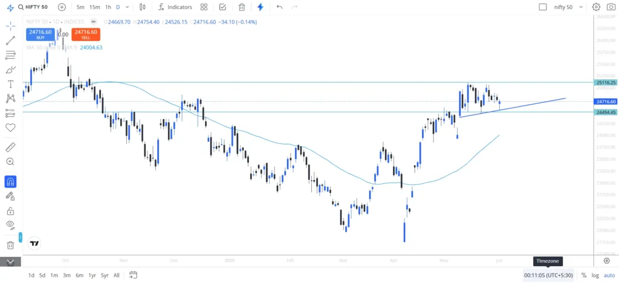Collapse the left drawing toolbar handle

tap(21, 237)
